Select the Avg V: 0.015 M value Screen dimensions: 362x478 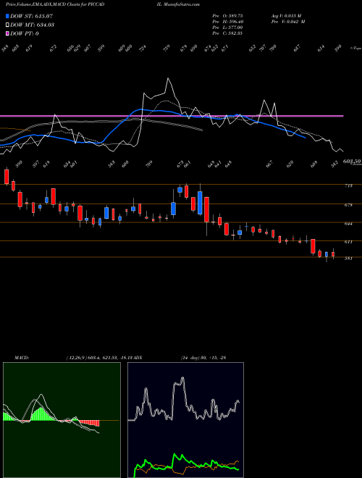coord(286,16)
